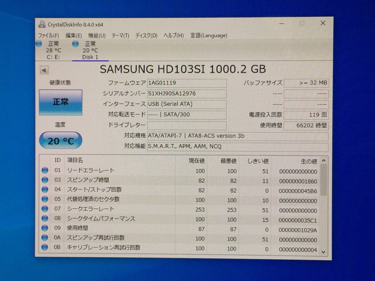The image size is (375, 281).
Task: Click the SMART list scrollbar thumb
Action: click(x=323, y=180)
